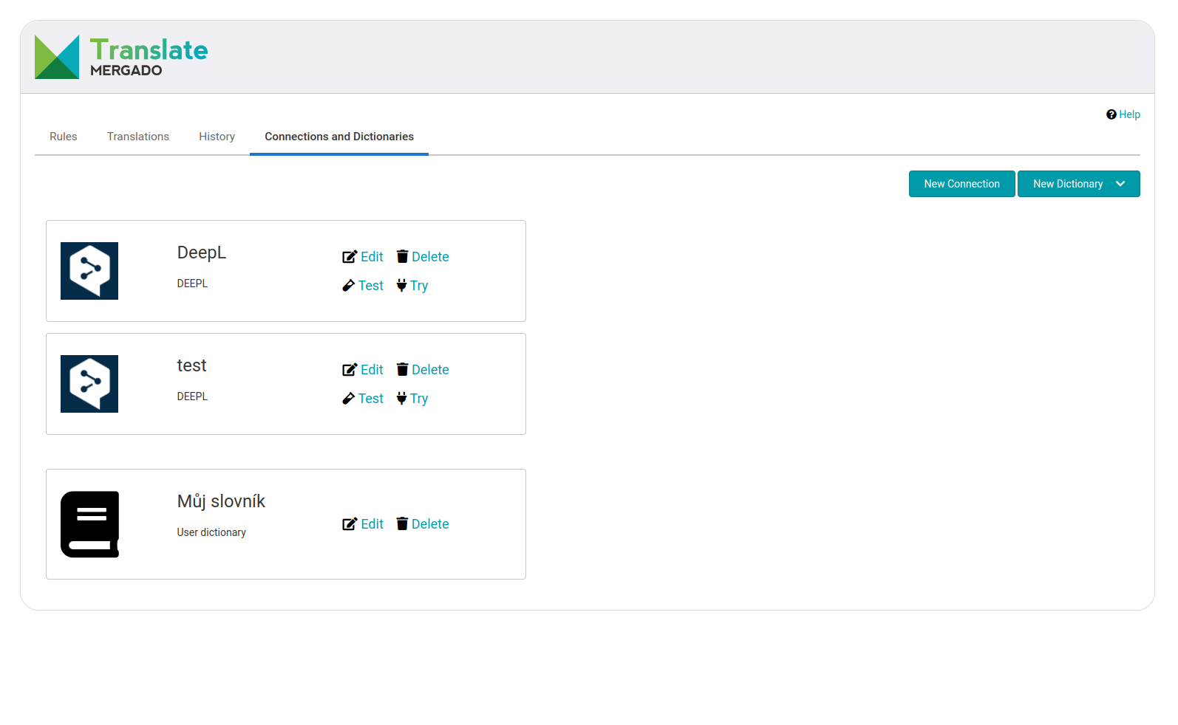This screenshot has width=1178, height=725.
Task: Click the trash icon for Můj slovník
Action: click(402, 523)
